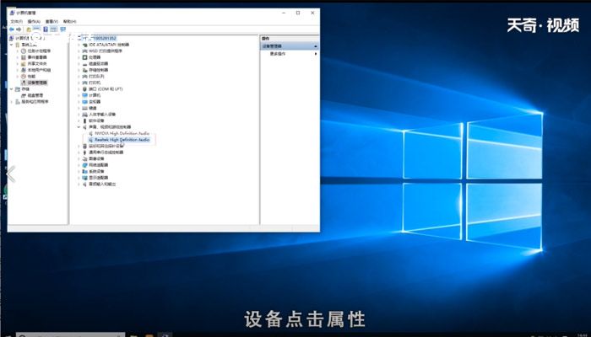The height and width of the screenshot is (337, 591).
Task: Select the 性能 item label
Action: (31, 77)
